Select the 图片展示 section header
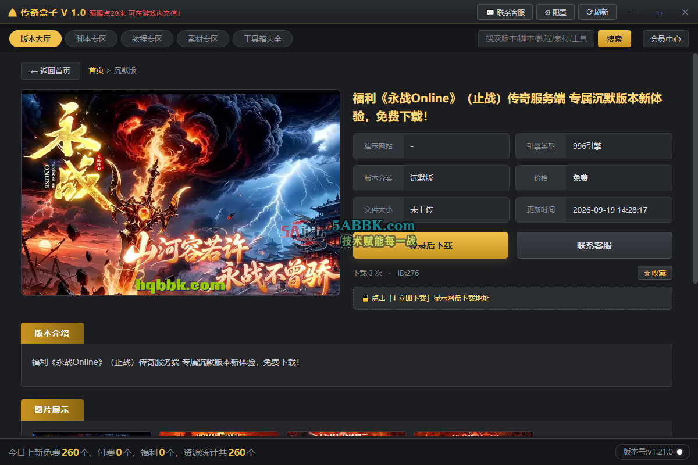Image resolution: width=698 pixels, height=465 pixels. pos(52,410)
